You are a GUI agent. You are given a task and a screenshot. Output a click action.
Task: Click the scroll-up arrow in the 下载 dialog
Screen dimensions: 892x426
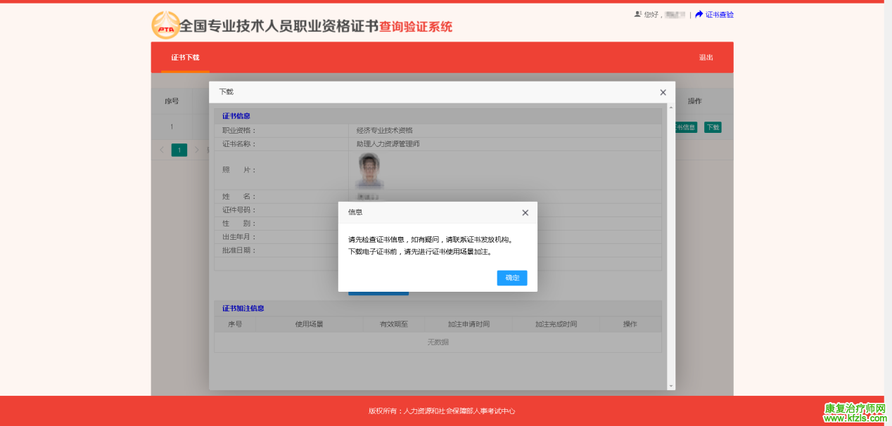(x=671, y=107)
